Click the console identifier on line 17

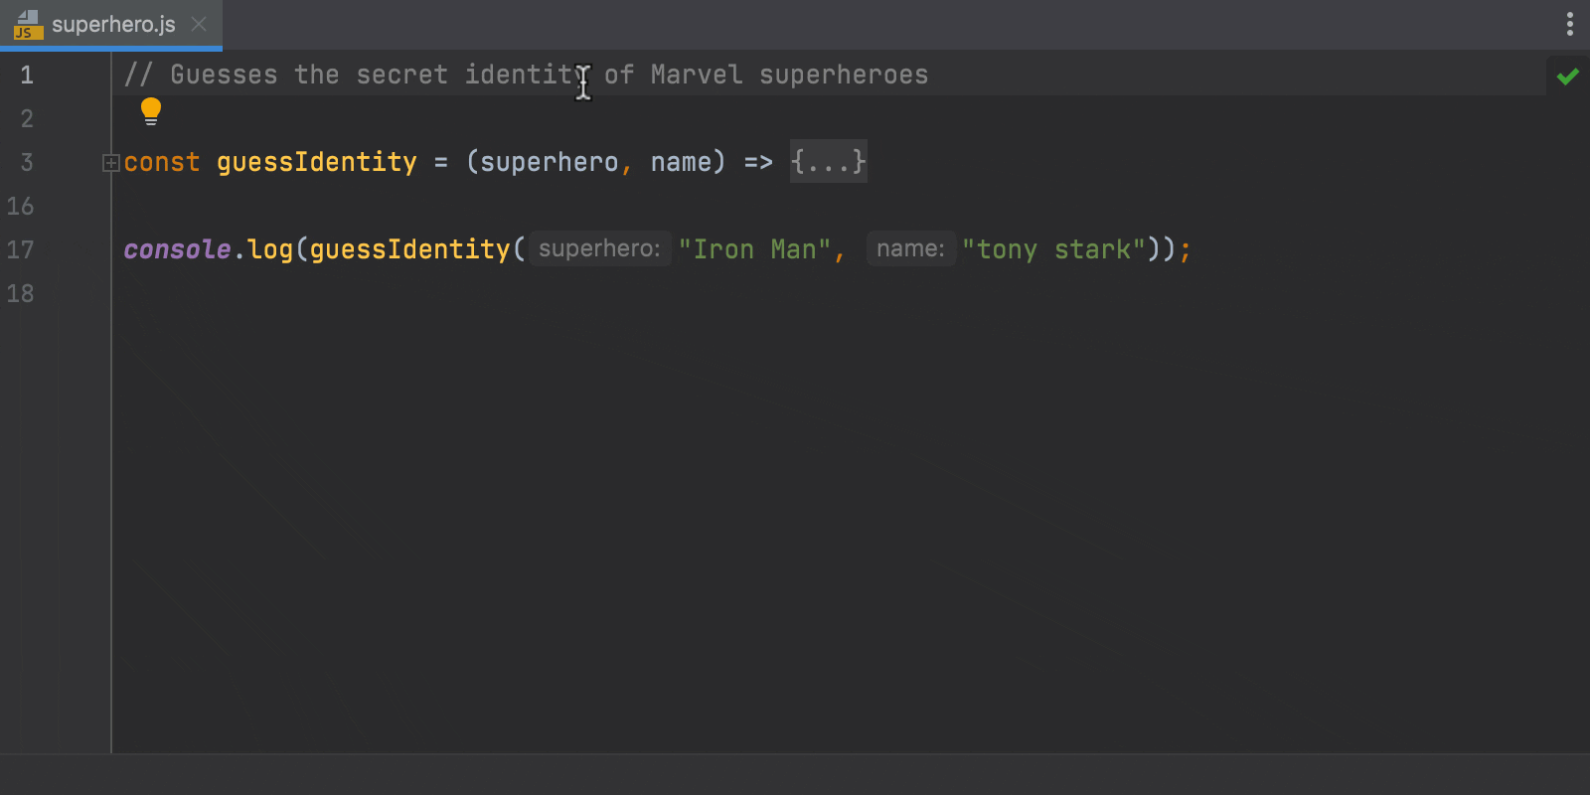[x=177, y=249]
